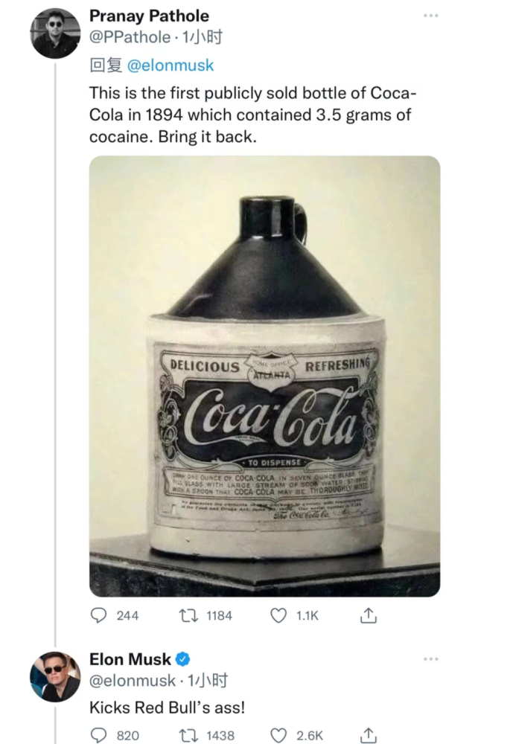Enlarge the Coca-Cola jug photo

264,376
